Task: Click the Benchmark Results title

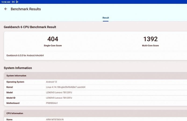Action: pyautogui.click(x=26, y=9)
